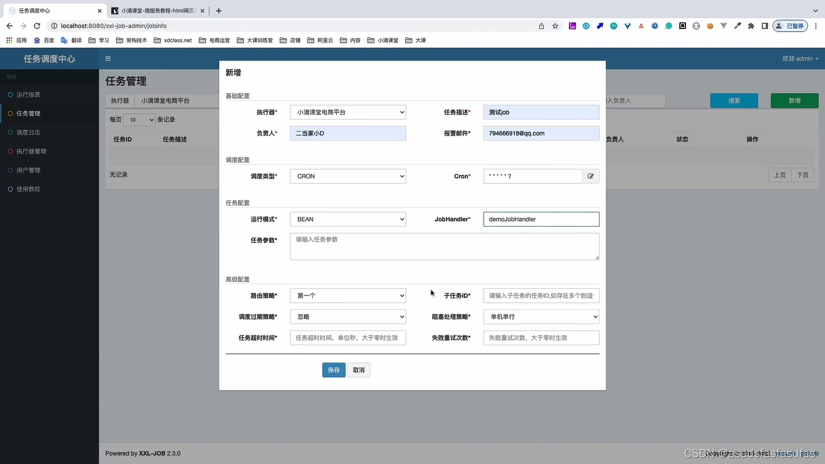
Task: Click the browser forward arrow
Action: [x=23, y=26]
